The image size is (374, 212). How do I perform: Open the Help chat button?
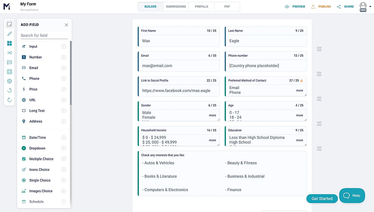click(352, 196)
